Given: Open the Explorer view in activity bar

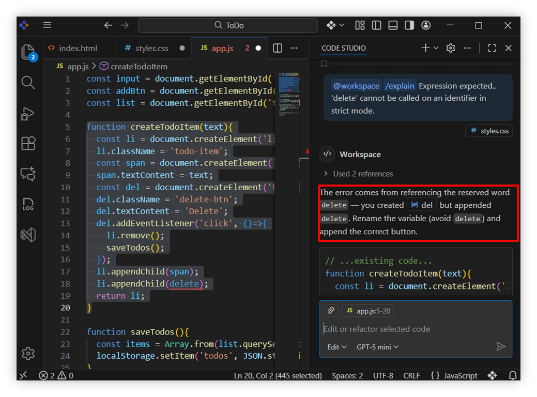Looking at the screenshot, I should point(28,52).
